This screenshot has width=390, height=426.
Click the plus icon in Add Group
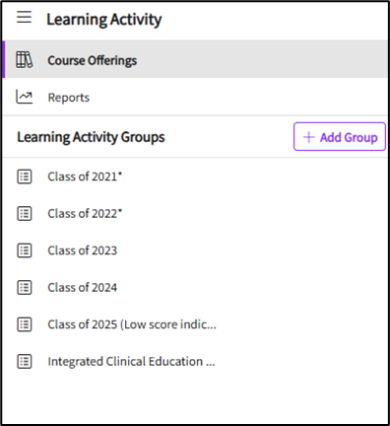click(x=308, y=137)
